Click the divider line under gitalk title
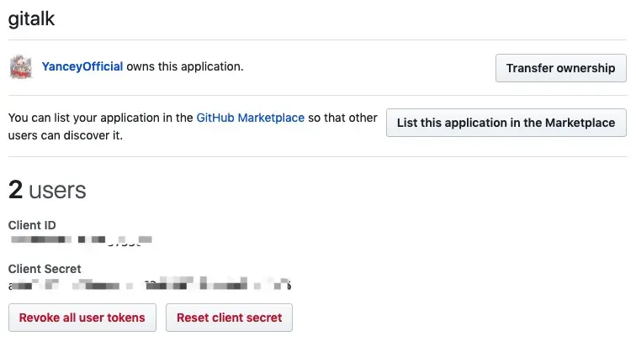The height and width of the screenshot is (352, 636). tap(318, 39)
